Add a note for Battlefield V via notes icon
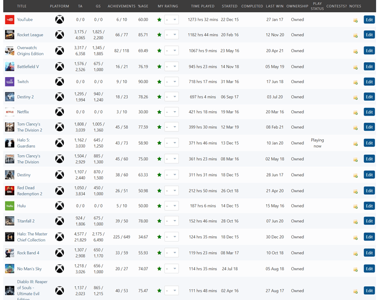Screen dimensions: 380x300 click(356, 67)
